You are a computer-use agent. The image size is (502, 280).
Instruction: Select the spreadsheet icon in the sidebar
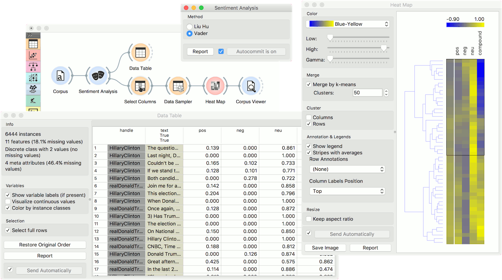[33, 44]
